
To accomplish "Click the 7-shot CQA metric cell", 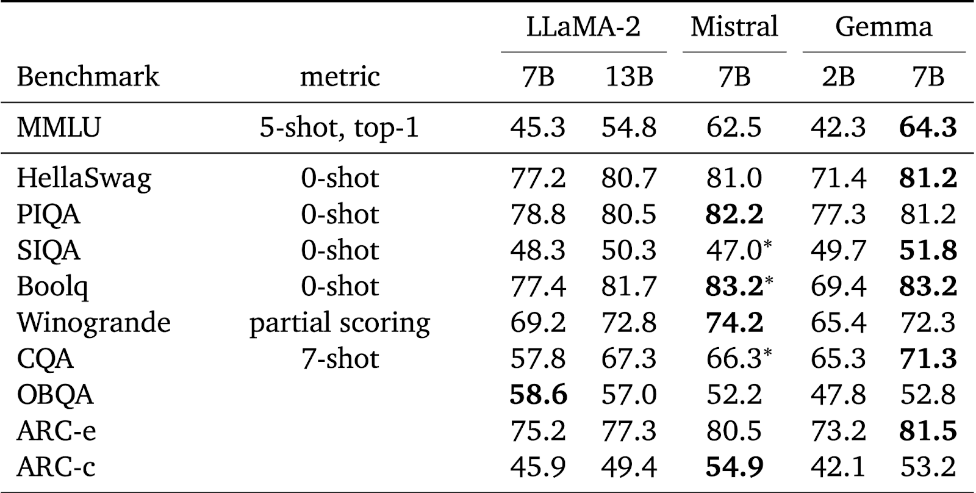I will tap(340, 359).
